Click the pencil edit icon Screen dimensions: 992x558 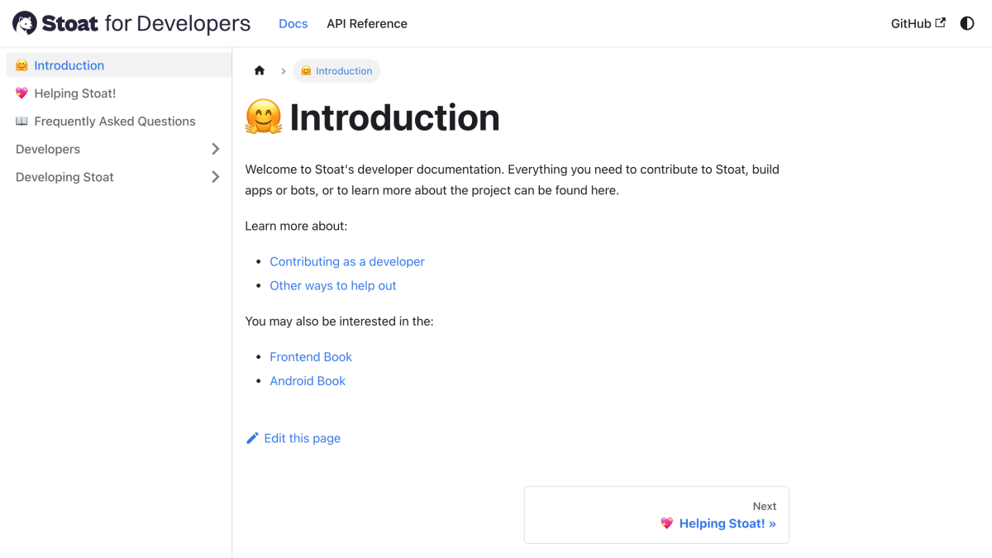point(253,438)
